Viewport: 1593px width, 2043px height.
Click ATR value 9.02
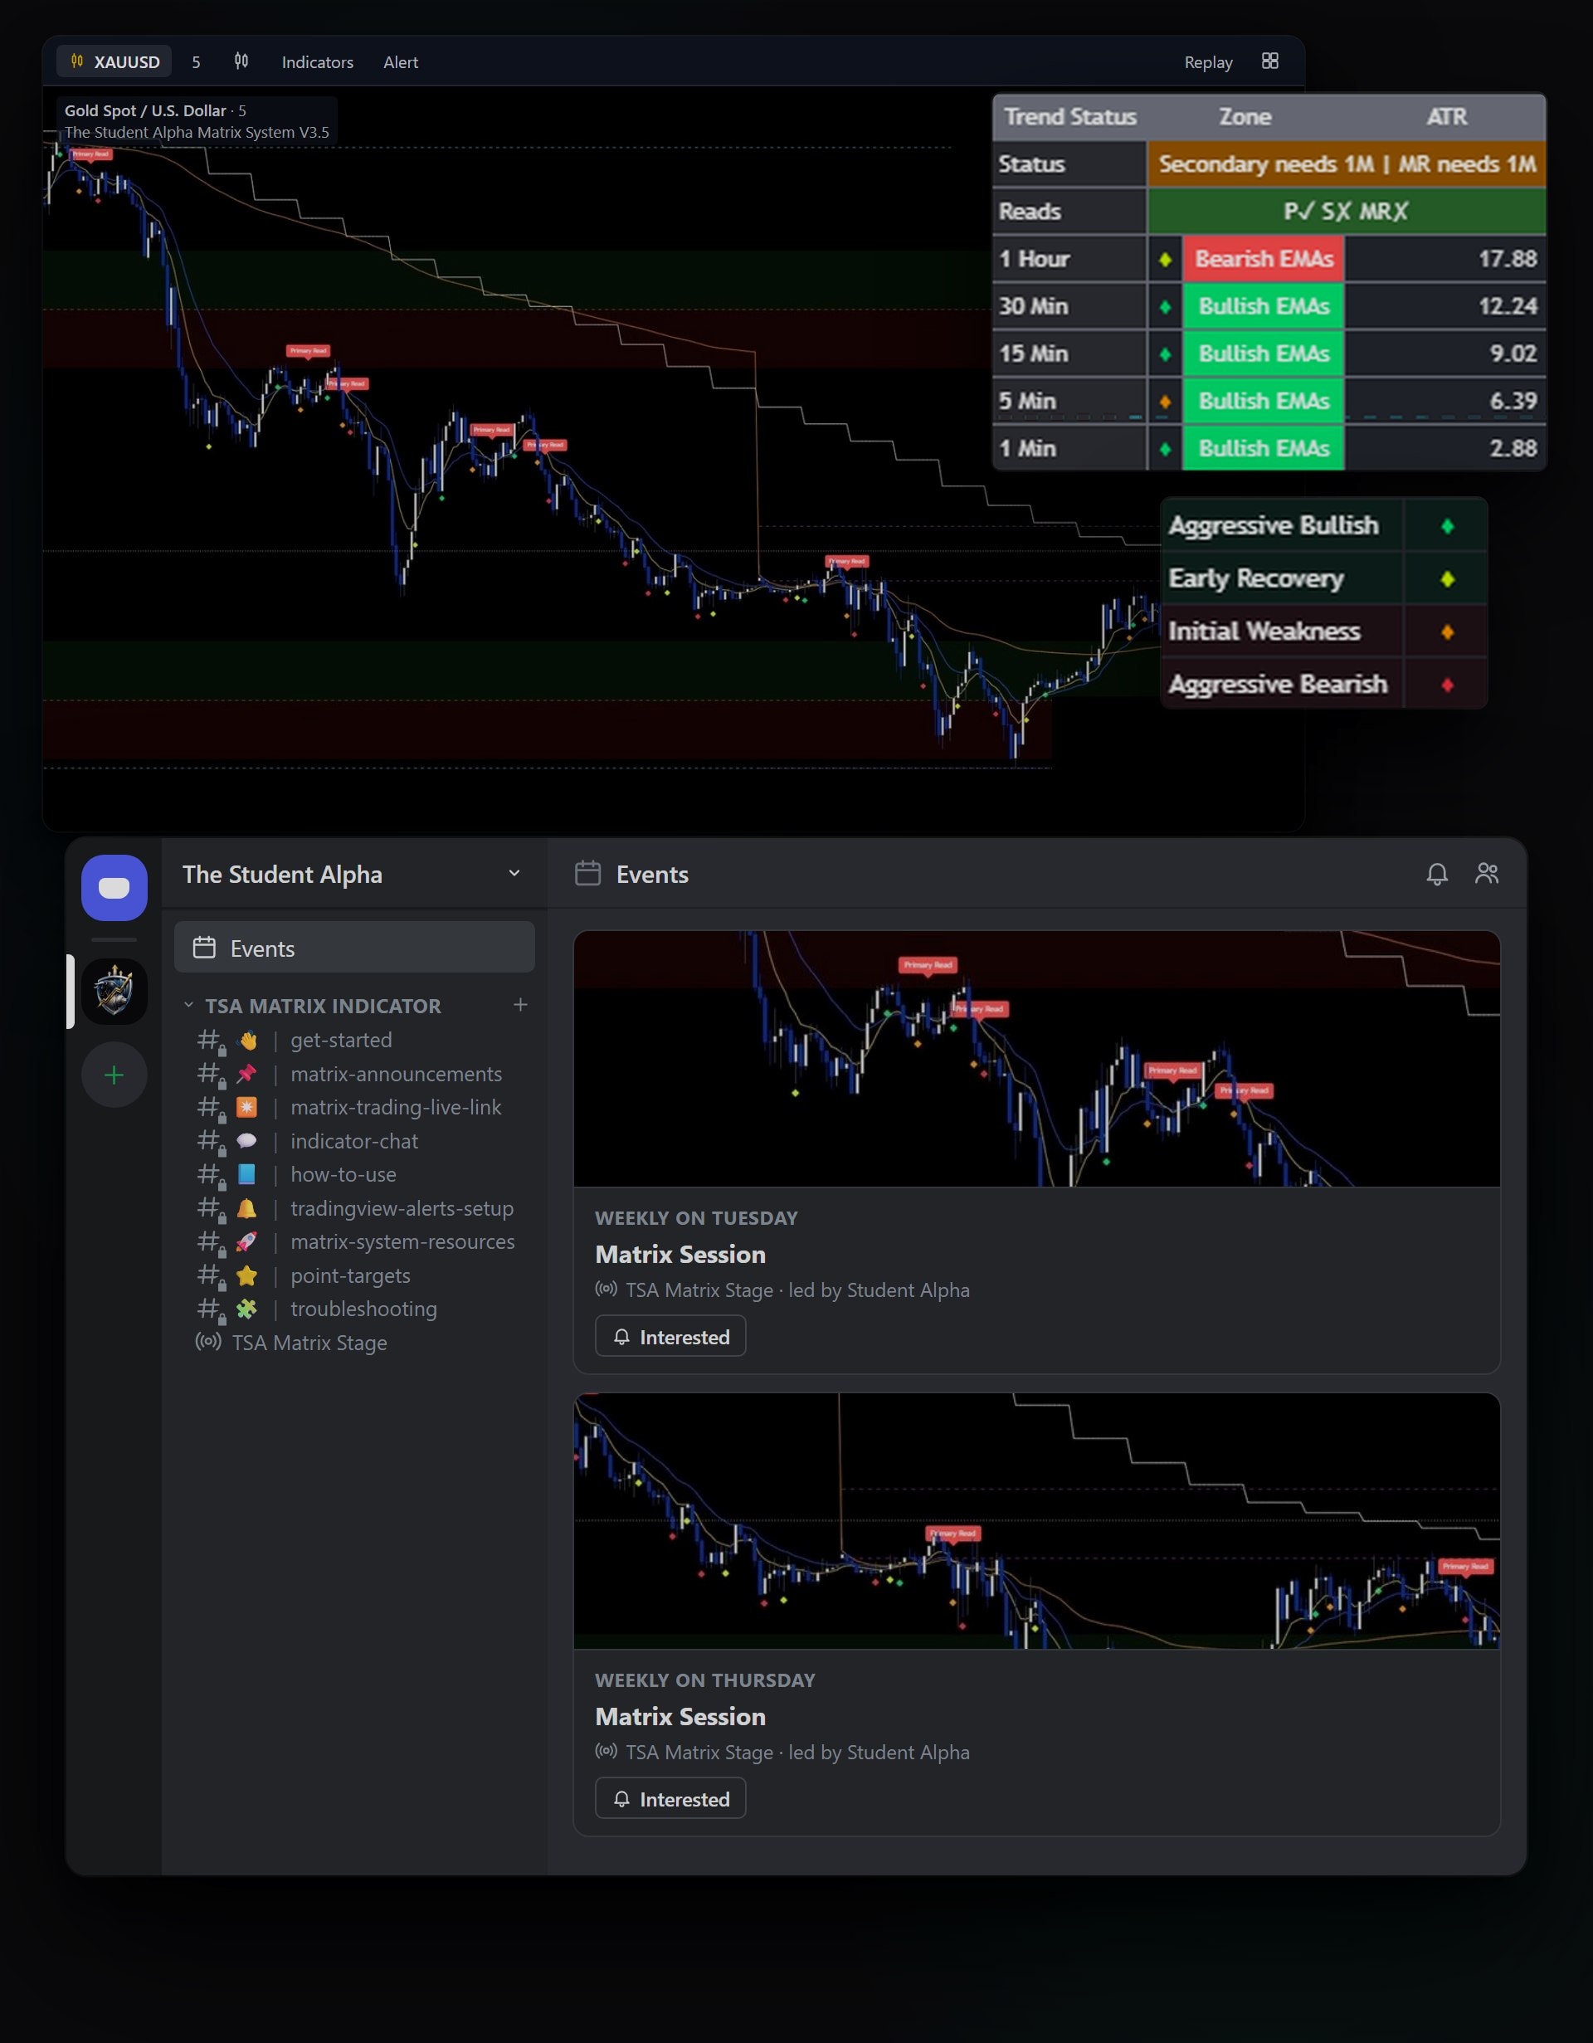(1513, 354)
